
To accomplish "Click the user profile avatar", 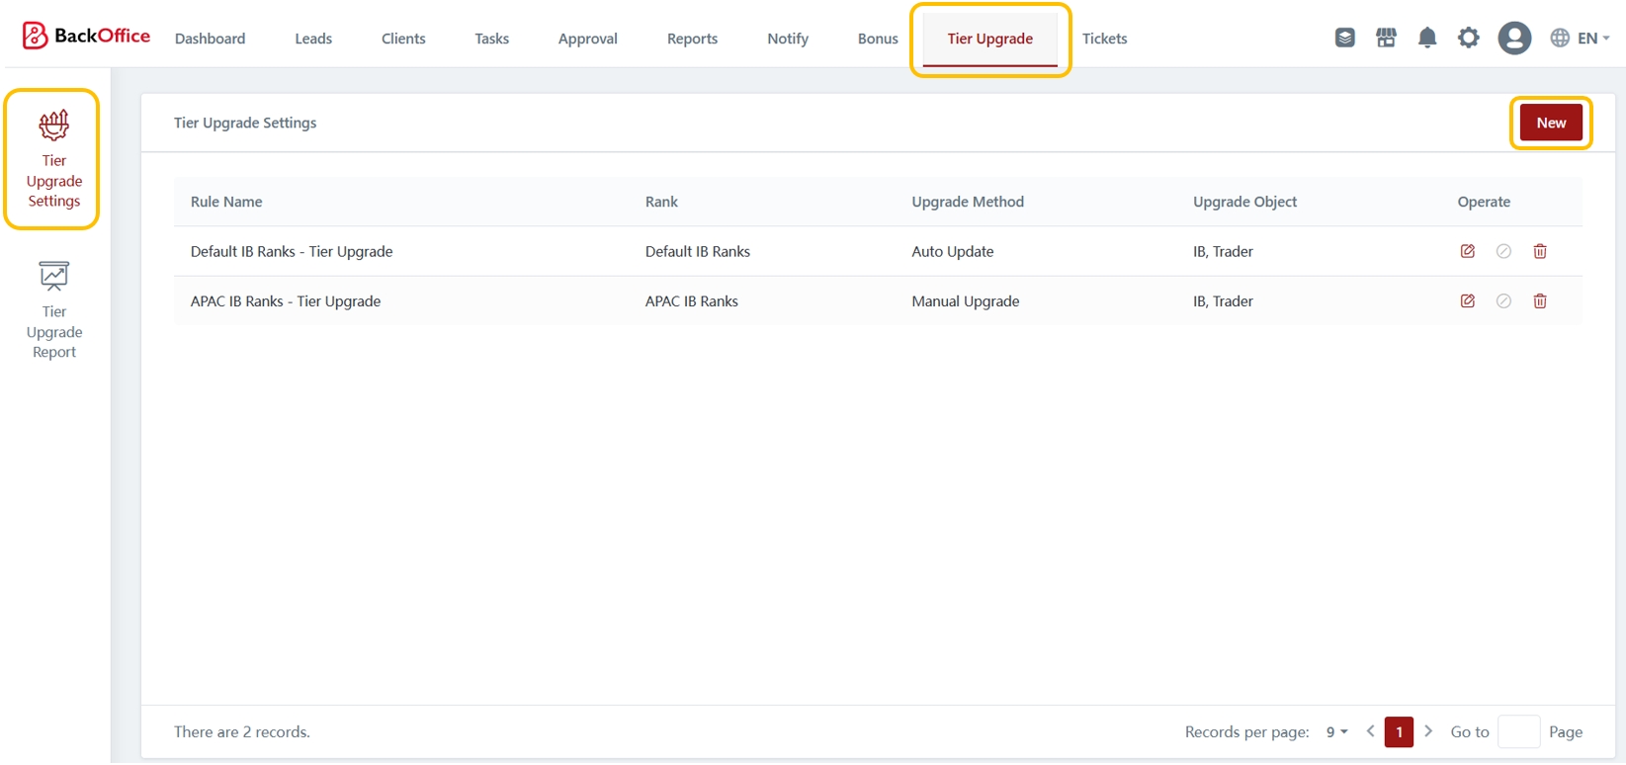I will click(x=1513, y=39).
